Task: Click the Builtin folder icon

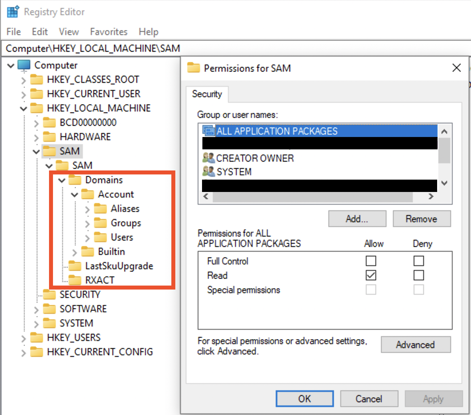Action: tap(88, 252)
